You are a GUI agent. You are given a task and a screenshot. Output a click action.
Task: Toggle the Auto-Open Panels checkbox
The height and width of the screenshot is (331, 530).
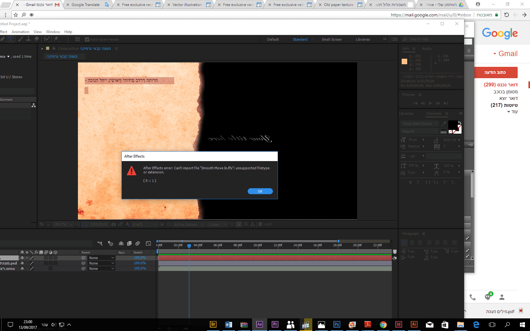(87, 39)
